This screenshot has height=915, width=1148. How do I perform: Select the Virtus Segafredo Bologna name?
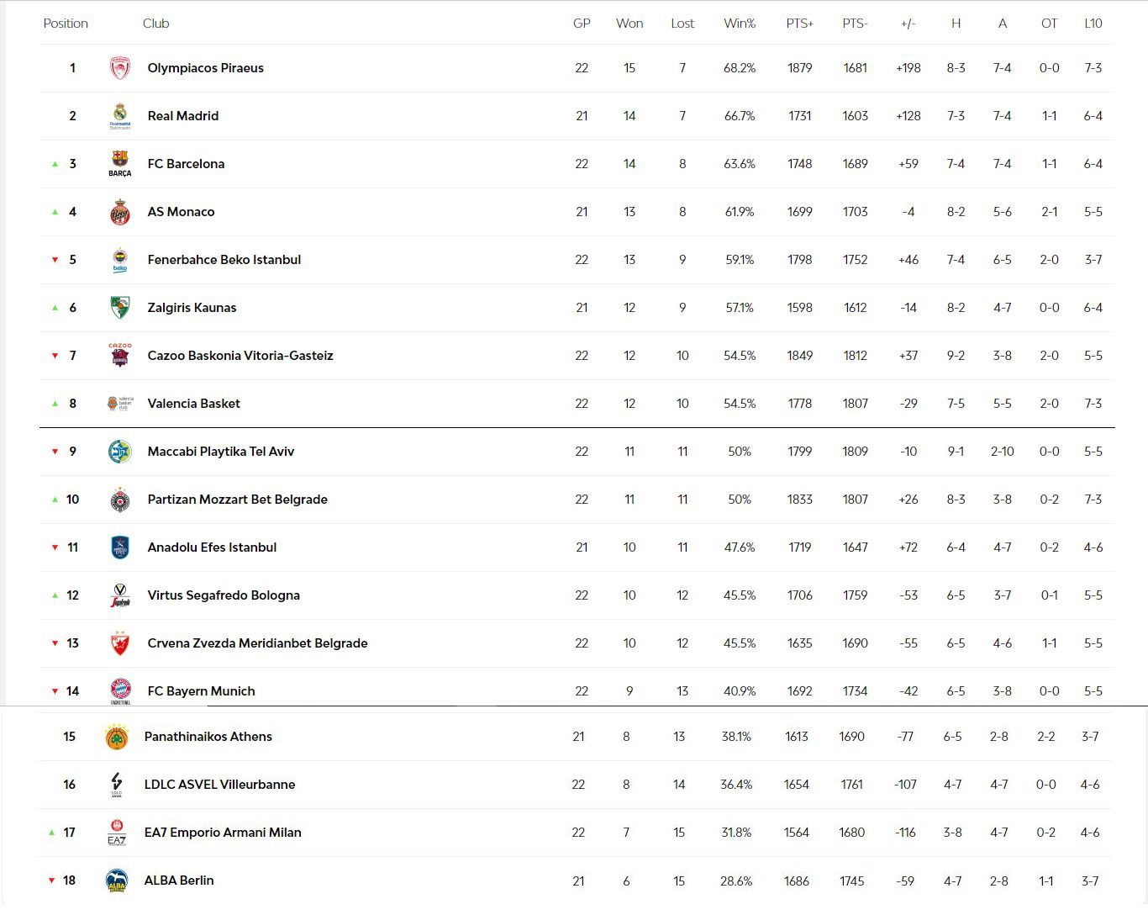tap(224, 595)
